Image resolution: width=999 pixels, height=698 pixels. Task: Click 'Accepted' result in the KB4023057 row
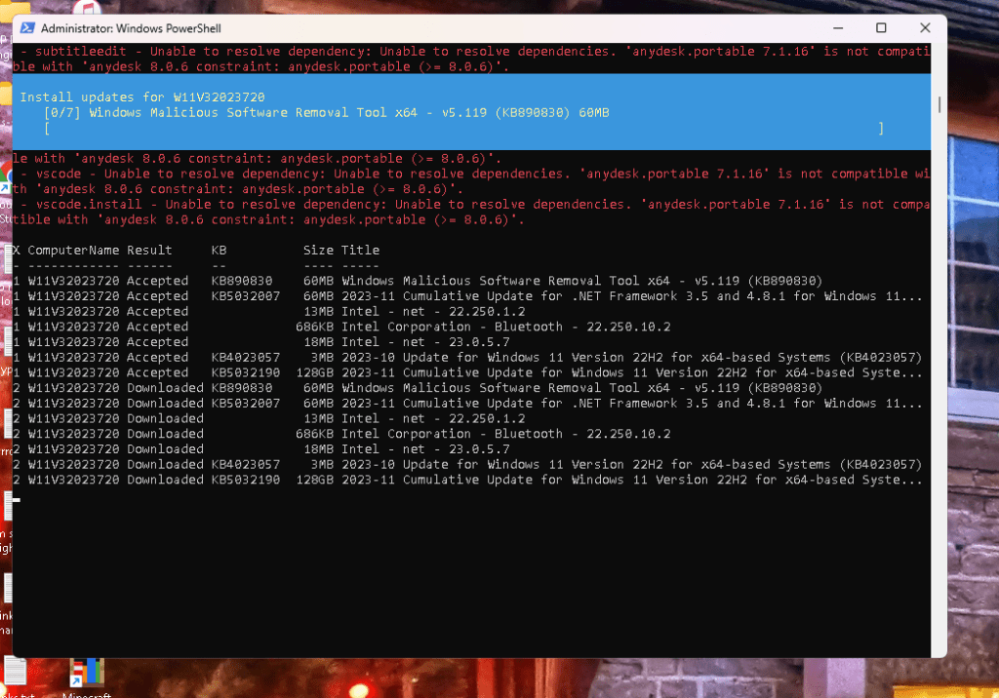coord(157,357)
